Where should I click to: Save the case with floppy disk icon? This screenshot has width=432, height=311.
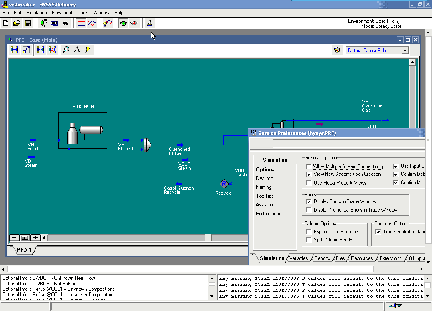point(28,23)
